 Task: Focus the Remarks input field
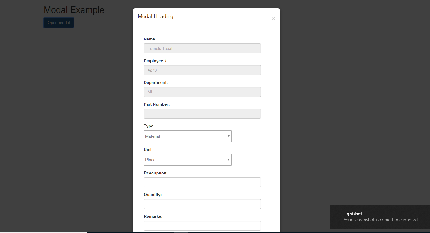pyautogui.click(x=202, y=226)
